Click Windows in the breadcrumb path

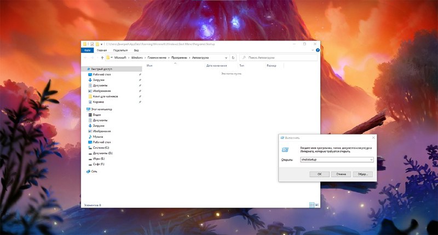(137, 58)
